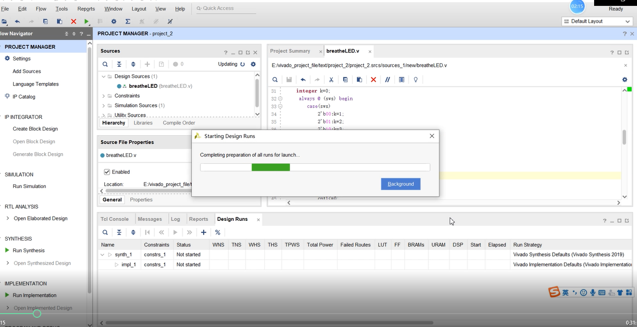Click the column selection icon in editor toolbar
This screenshot has width=637, height=327.
coord(402,79)
